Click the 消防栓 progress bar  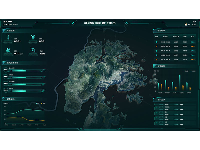click(27, 77)
